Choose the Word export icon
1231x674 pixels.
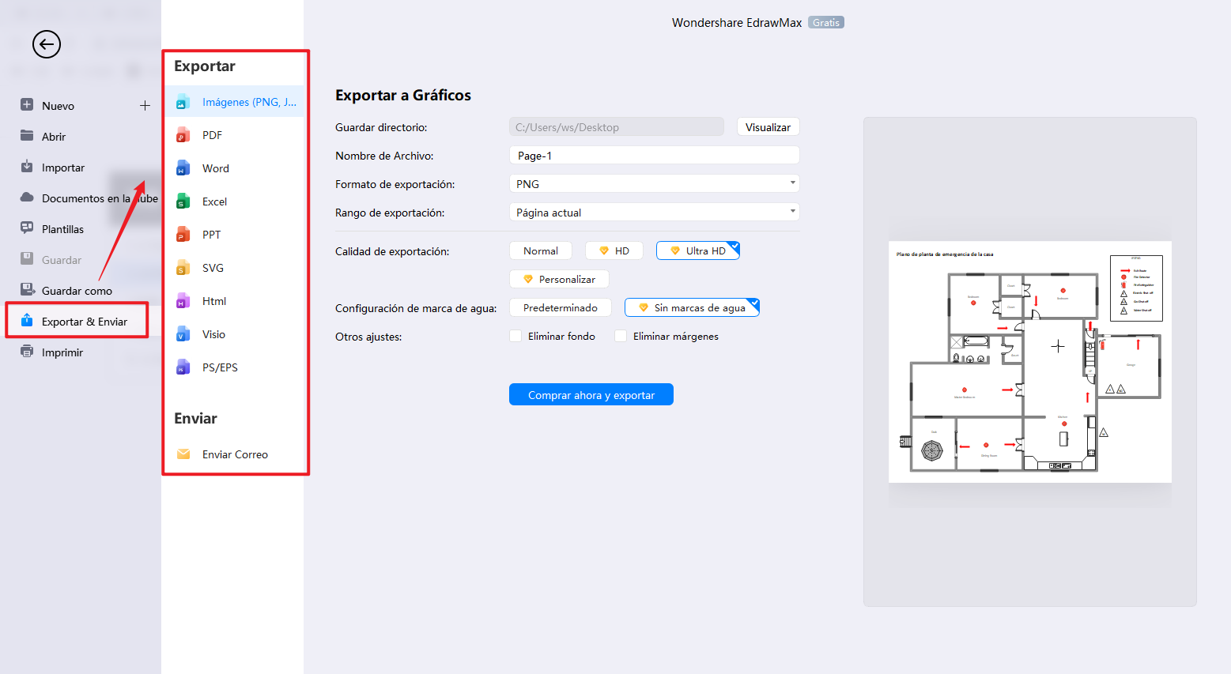click(x=183, y=168)
